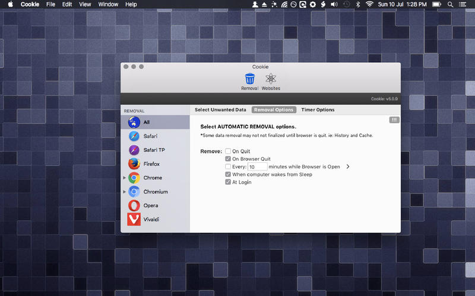Select the Firefox icon in sidebar

click(134, 164)
